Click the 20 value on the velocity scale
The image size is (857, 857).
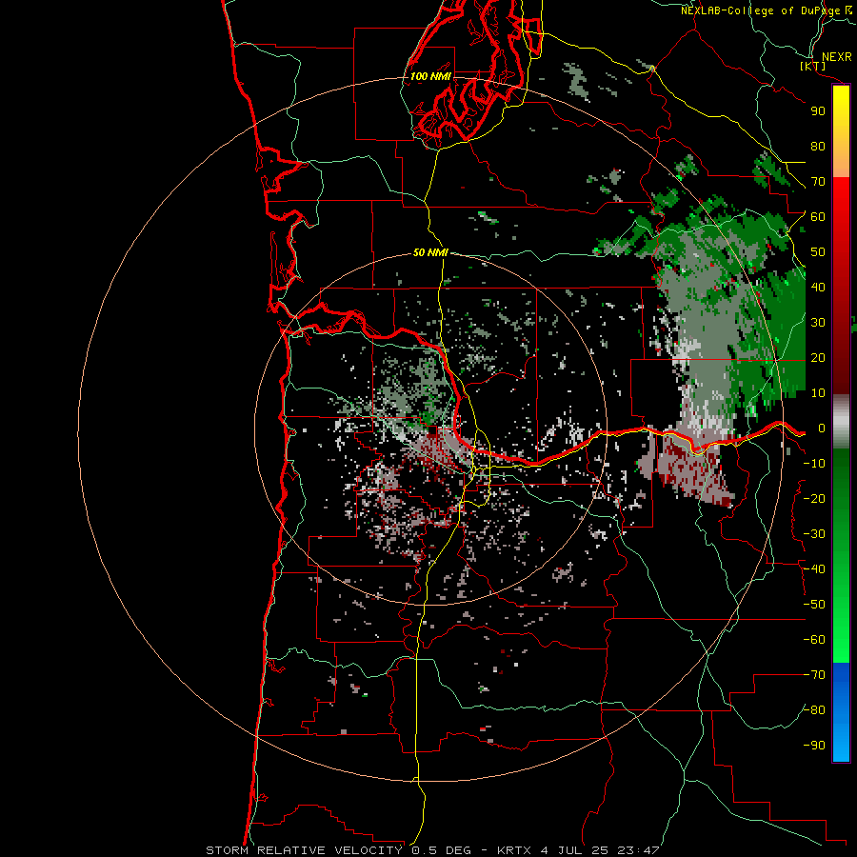[x=818, y=358]
